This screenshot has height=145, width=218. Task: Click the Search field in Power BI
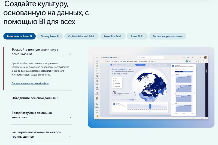click(151, 58)
